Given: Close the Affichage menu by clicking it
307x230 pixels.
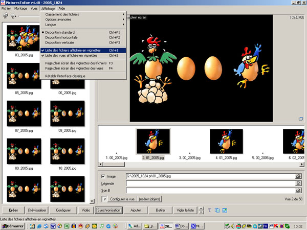Looking at the screenshot, I should coord(48,8).
